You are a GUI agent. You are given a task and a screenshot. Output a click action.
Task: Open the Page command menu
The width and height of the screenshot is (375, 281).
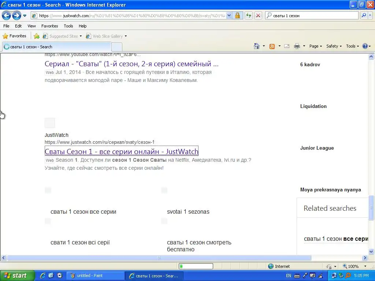[x=315, y=46]
